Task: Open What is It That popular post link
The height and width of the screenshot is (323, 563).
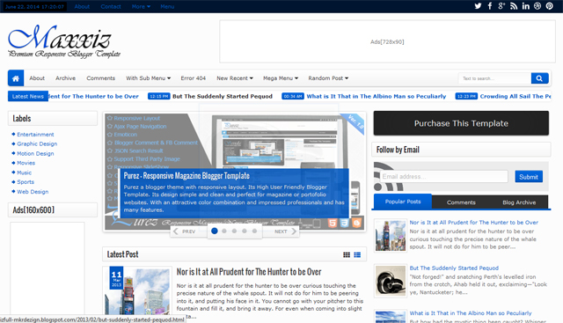Action: click(x=471, y=313)
